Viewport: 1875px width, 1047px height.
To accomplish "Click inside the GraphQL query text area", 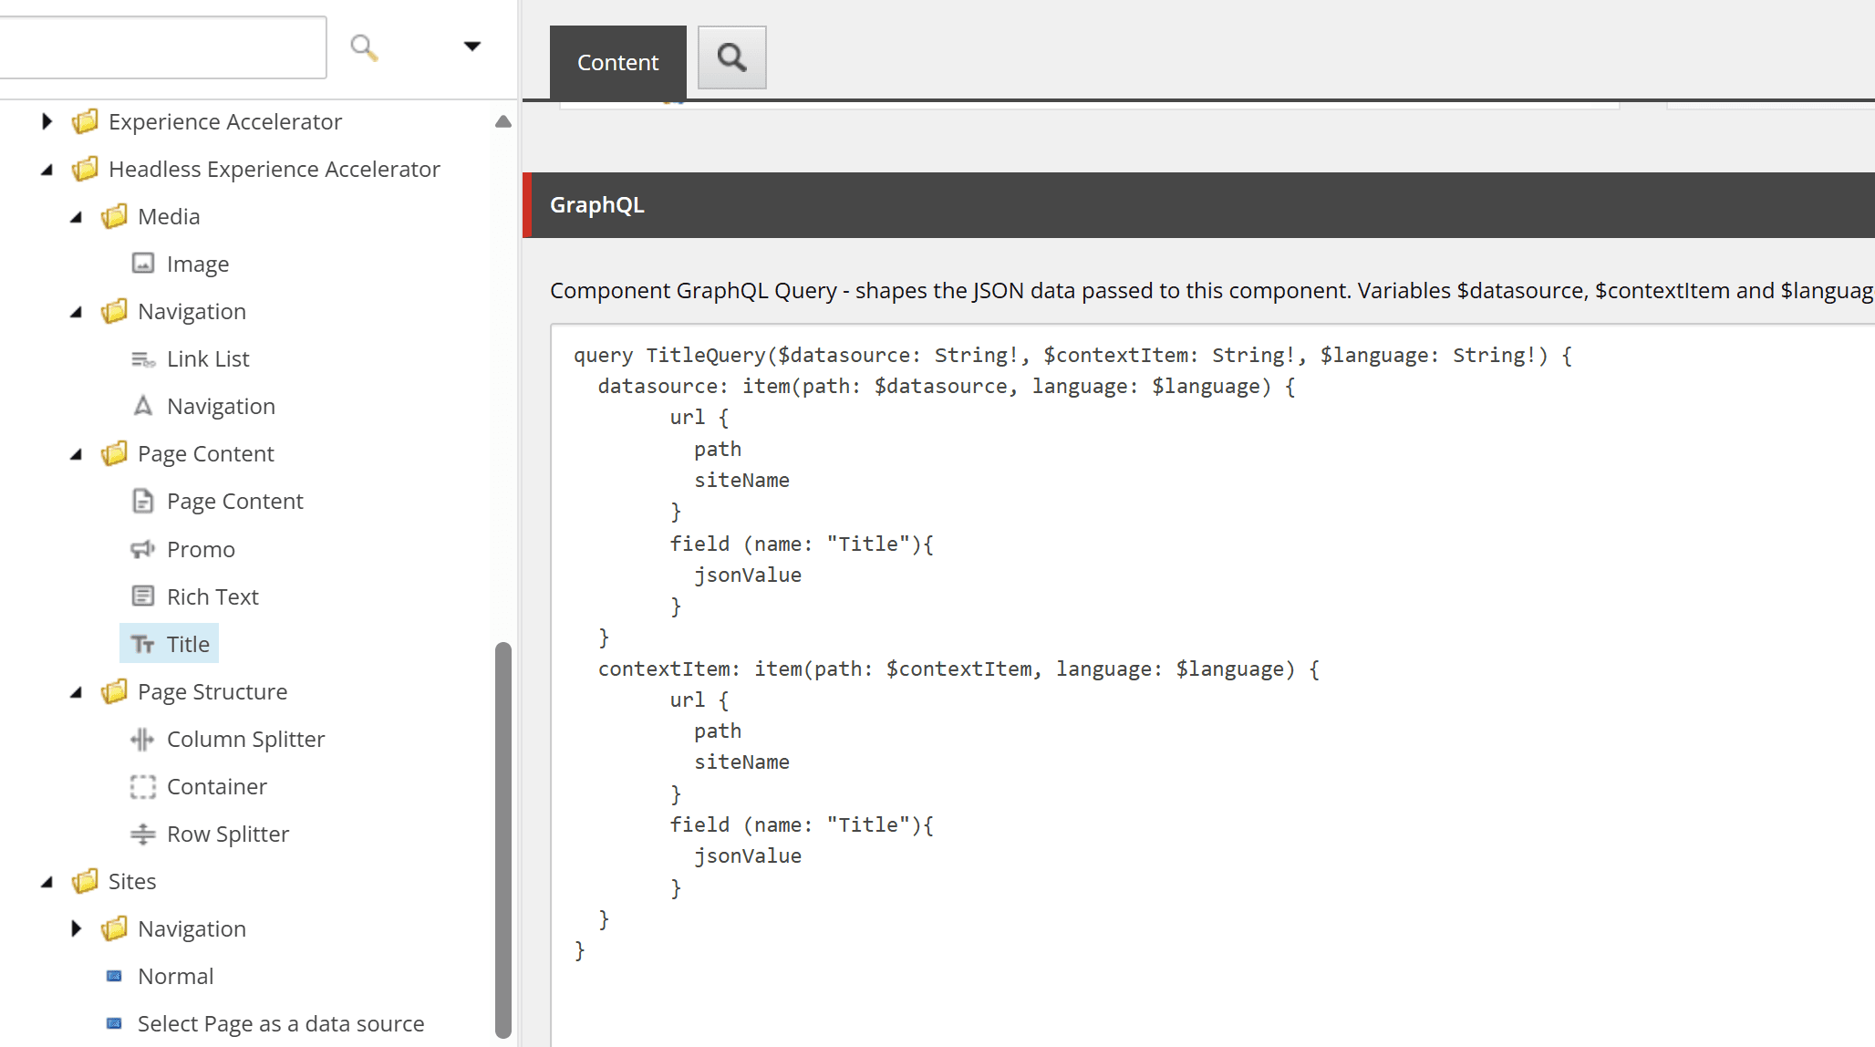I will coord(1213,684).
